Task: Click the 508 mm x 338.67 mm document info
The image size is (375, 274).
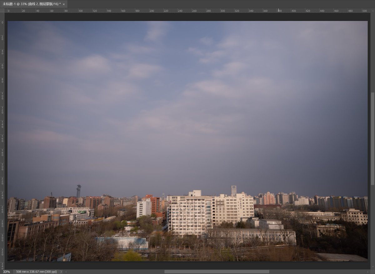Action: pos(37,271)
